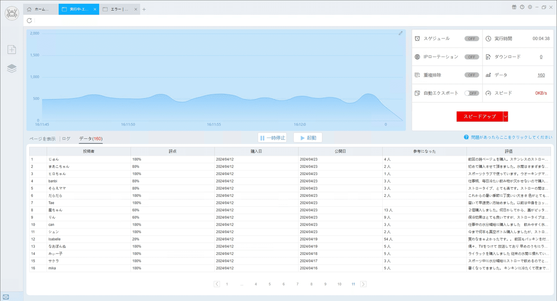This screenshot has width=557, height=301.
Task: Click the download file icon beside ダウンロード
Action: pos(488,57)
